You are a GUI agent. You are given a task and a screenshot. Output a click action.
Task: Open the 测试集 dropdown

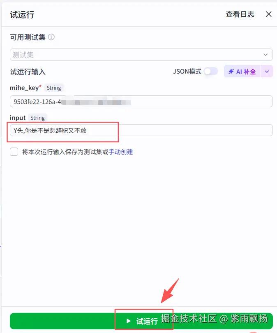pos(141,55)
